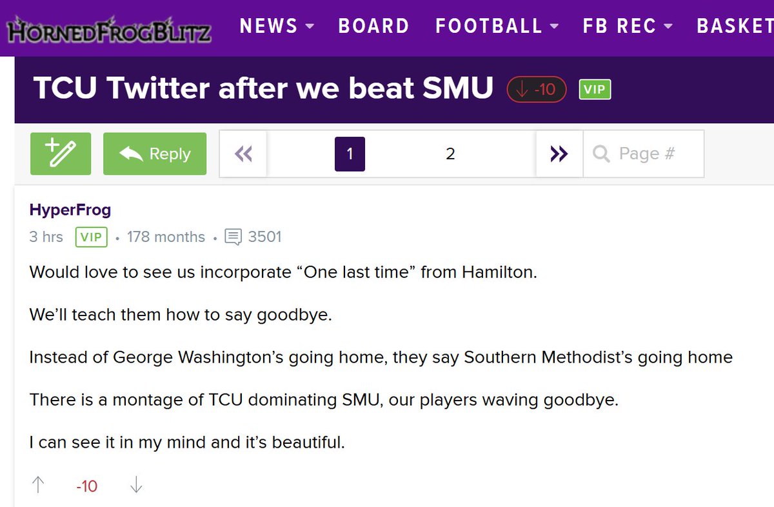The height and width of the screenshot is (507, 774).
Task: Open HyperFrog's user profile link
Action: tap(70, 210)
